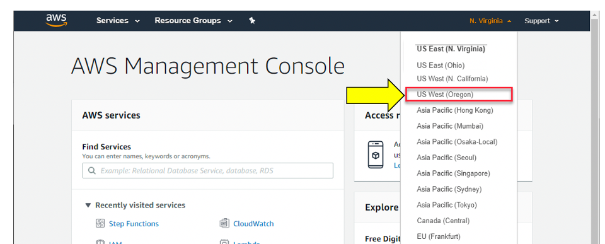Open the Services dropdown menu

(118, 21)
